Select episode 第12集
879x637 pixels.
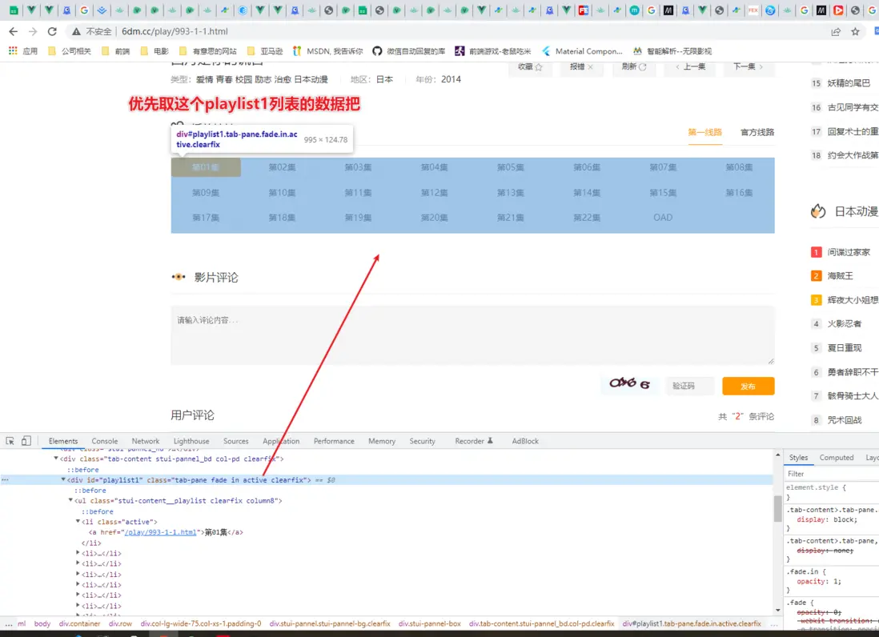pos(434,192)
